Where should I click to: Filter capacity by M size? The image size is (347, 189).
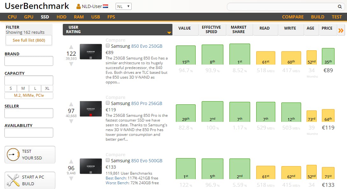[x=23, y=88]
